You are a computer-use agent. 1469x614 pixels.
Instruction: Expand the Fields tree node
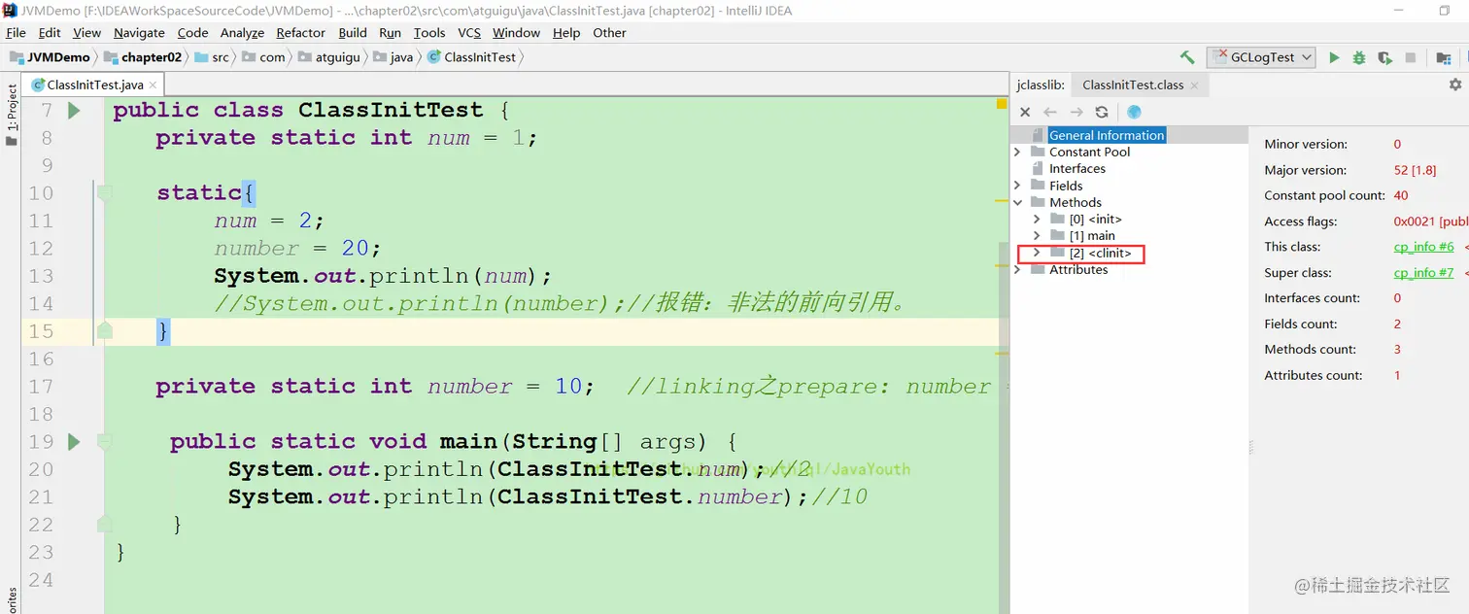(x=1017, y=186)
